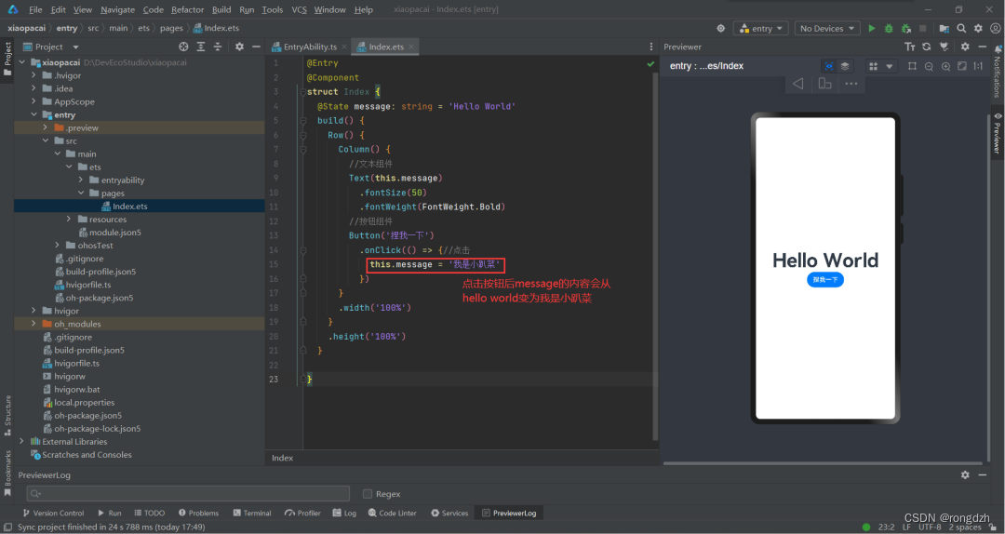
Task: Open Version Control tool window
Action: 53,513
